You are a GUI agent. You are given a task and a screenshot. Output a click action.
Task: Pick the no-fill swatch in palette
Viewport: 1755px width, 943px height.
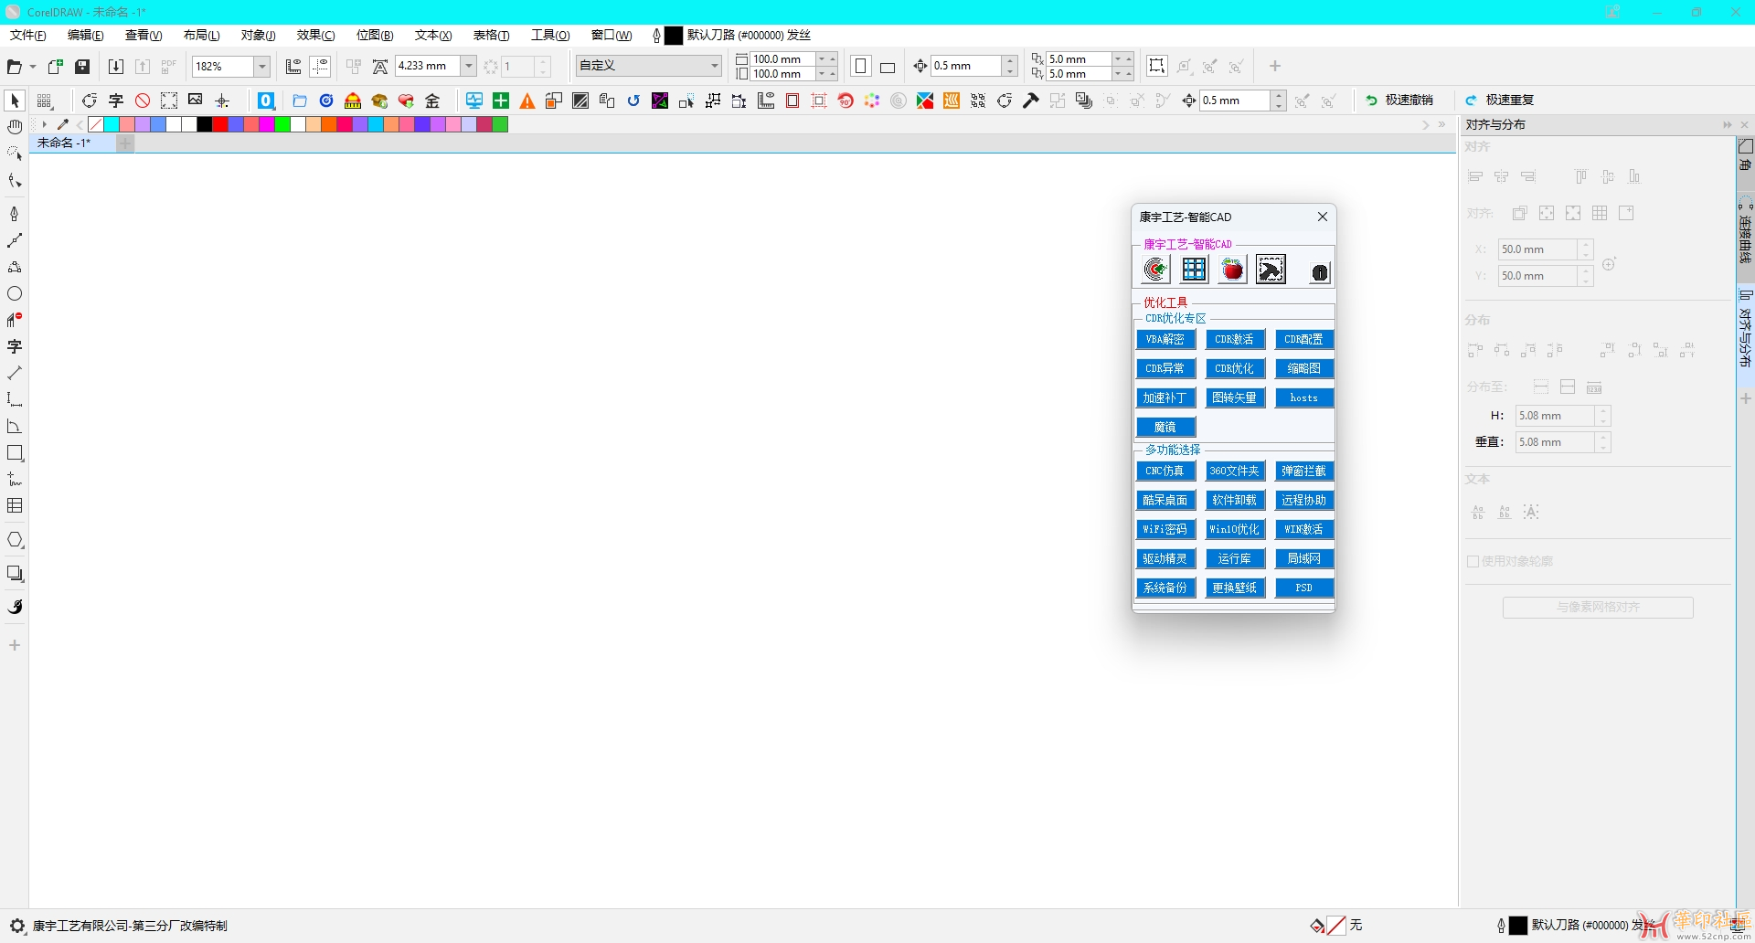coord(96,124)
